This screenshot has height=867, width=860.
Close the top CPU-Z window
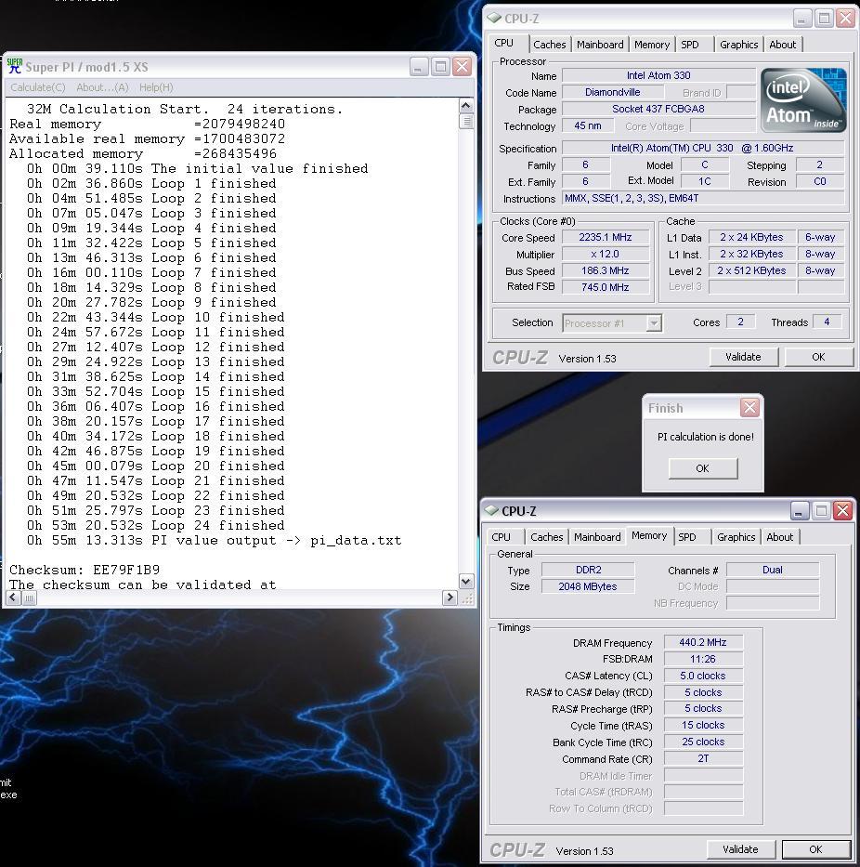tap(845, 19)
